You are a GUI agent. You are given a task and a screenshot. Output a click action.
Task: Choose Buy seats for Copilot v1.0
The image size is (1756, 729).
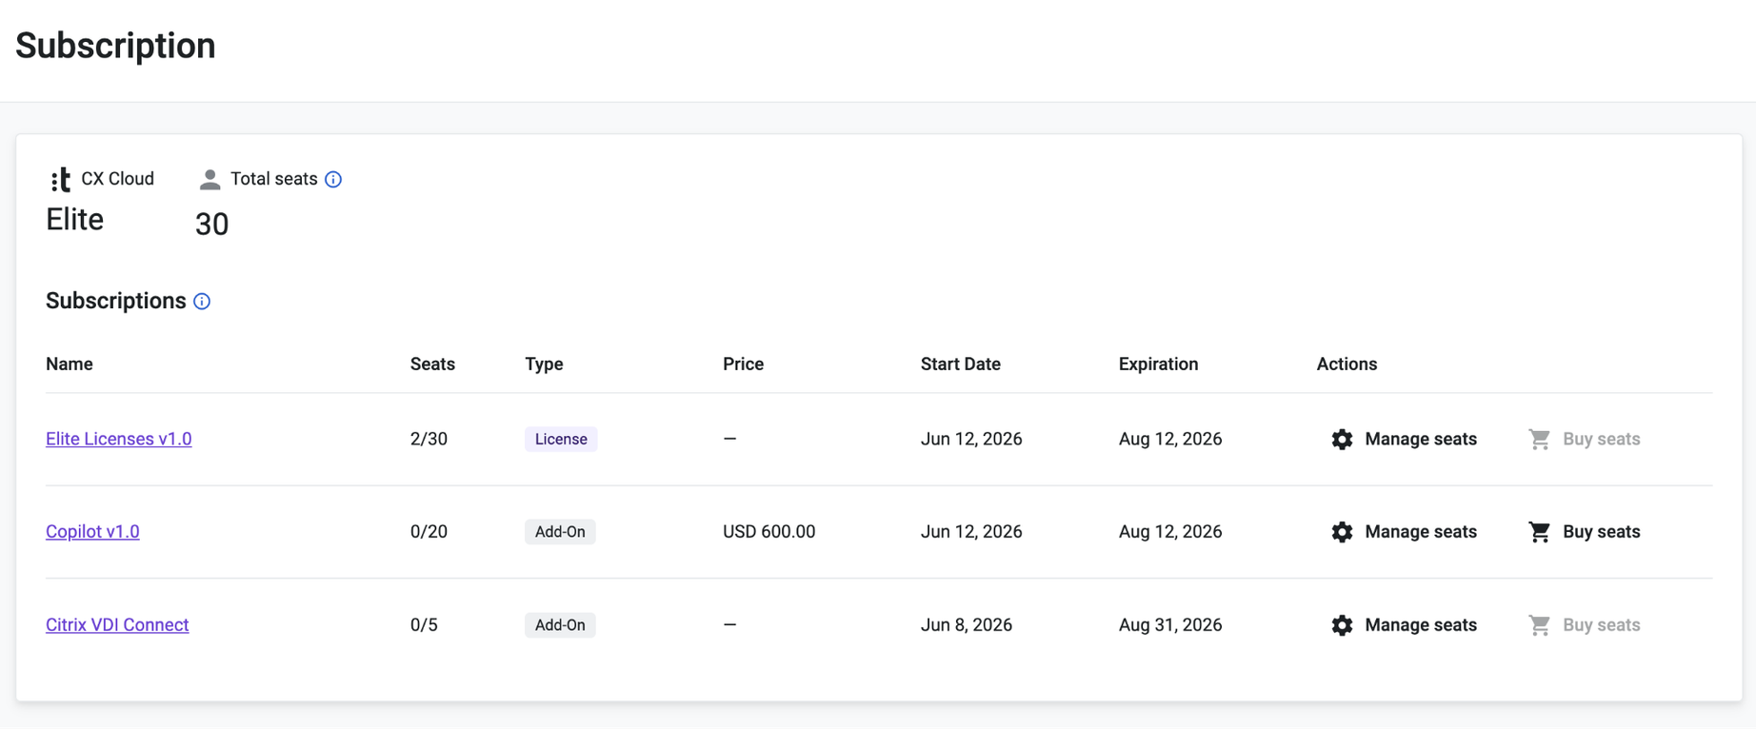click(x=1585, y=532)
